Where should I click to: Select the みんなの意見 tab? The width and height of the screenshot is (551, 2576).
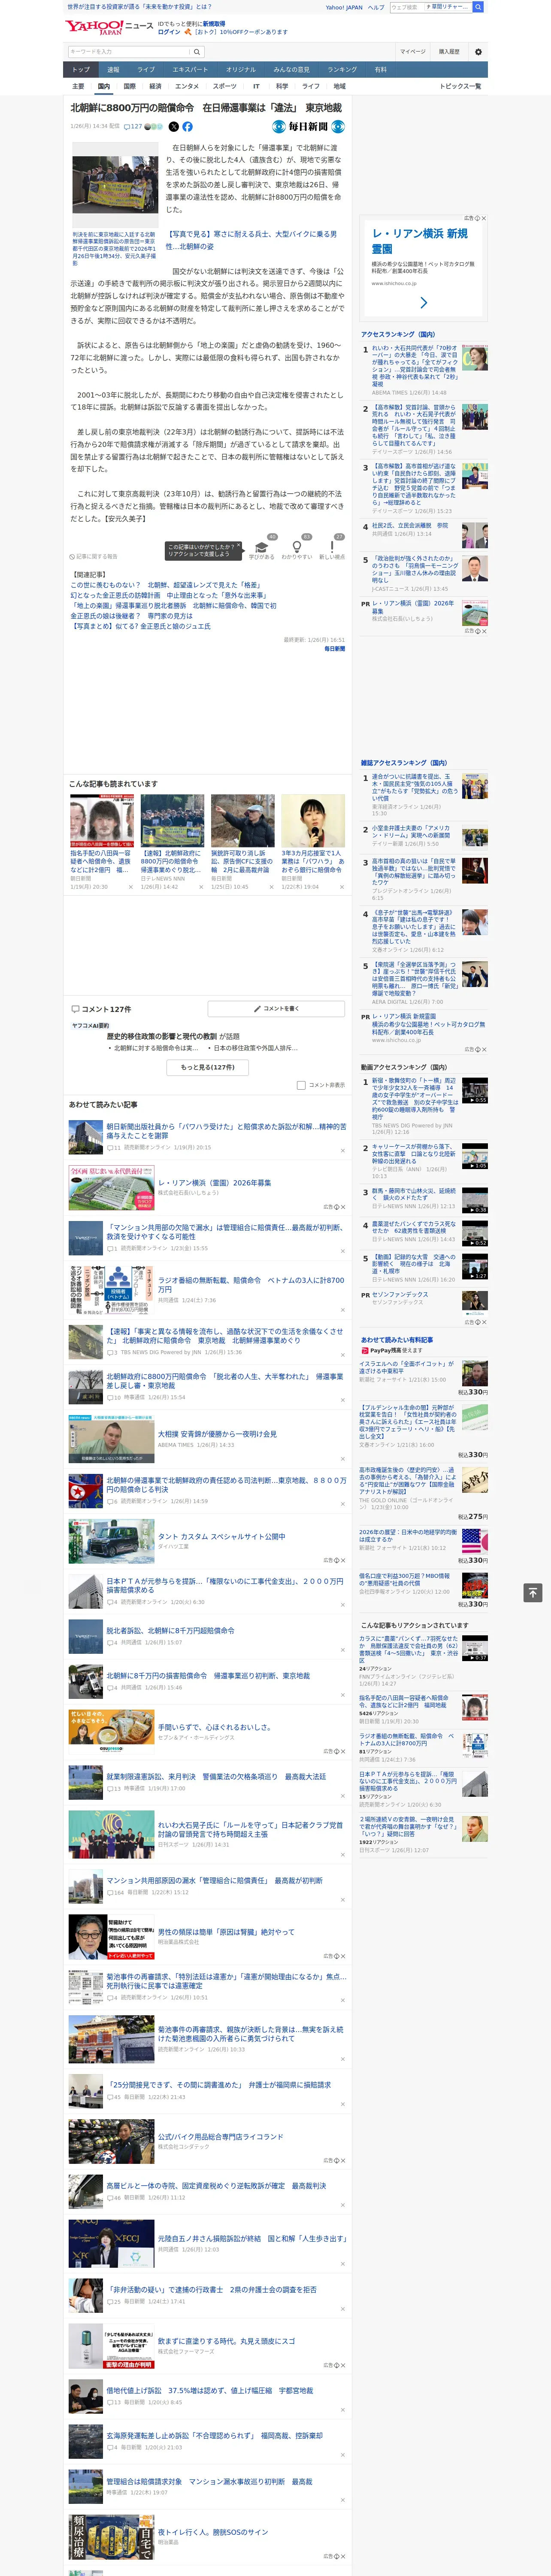(x=291, y=70)
